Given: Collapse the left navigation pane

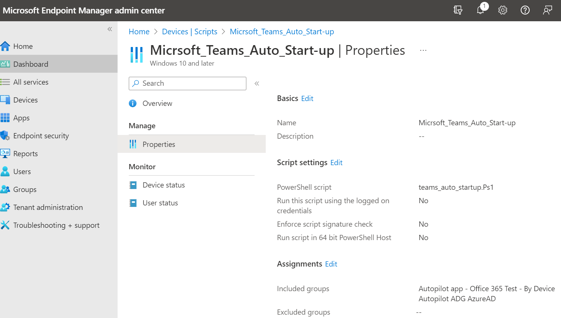Looking at the screenshot, I should point(109,29).
